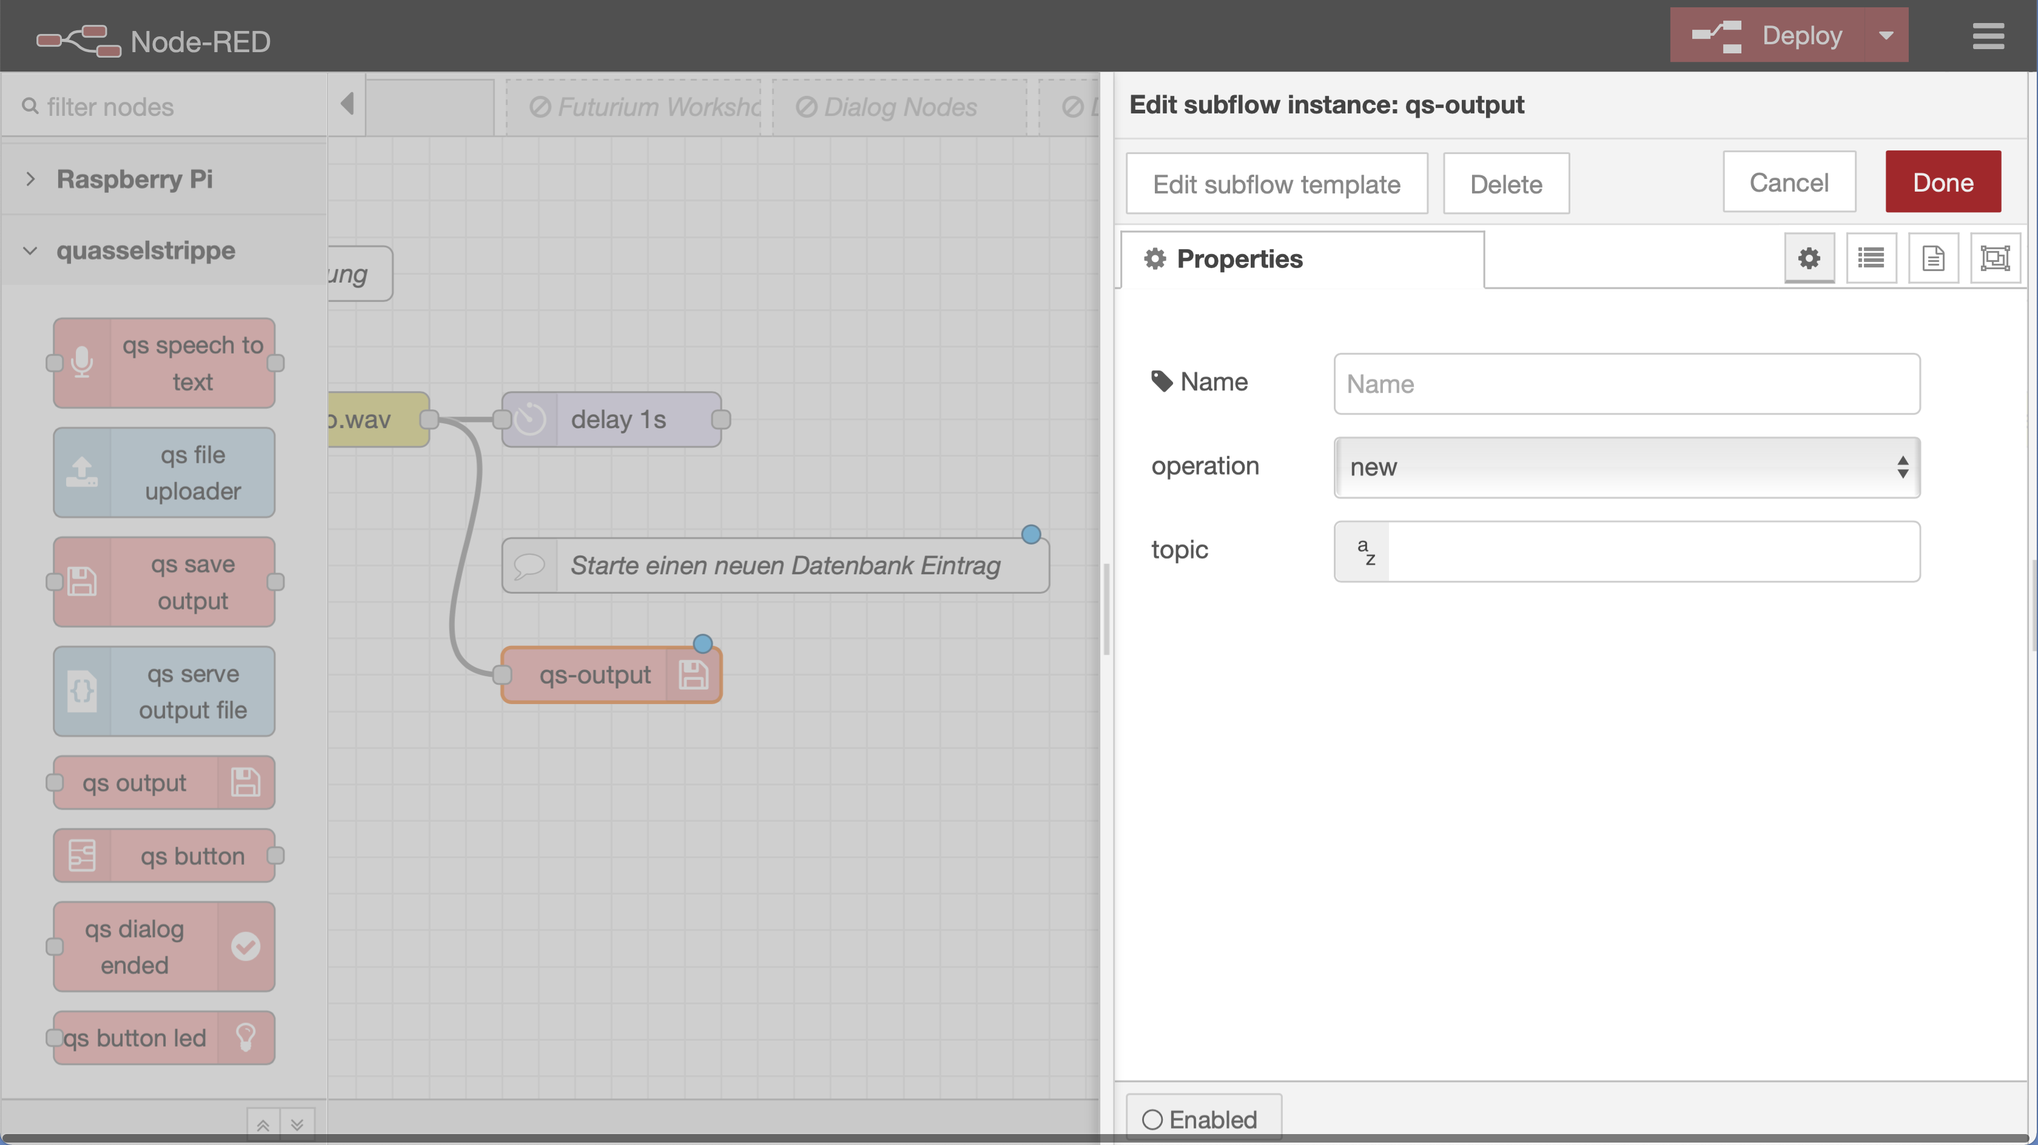Click the Deploy button
The image size is (2038, 1145).
(1767, 35)
